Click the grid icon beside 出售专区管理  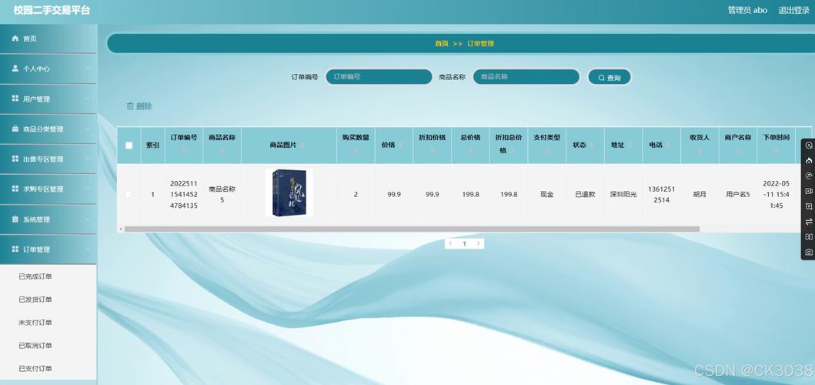15,159
